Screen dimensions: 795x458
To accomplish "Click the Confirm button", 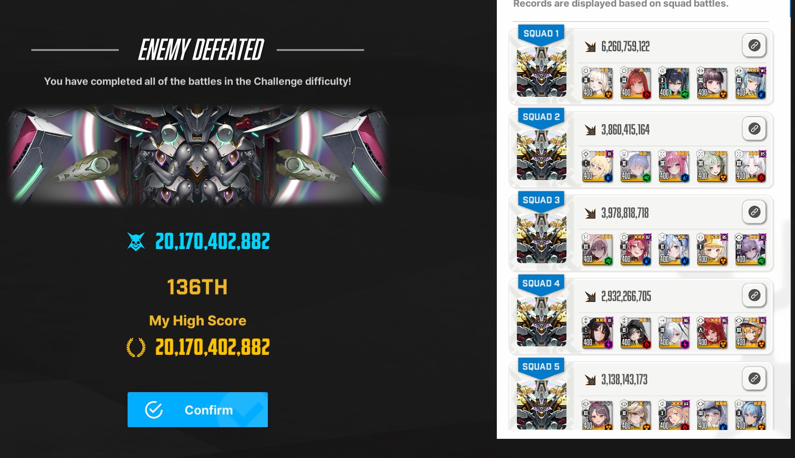I will 198,409.
